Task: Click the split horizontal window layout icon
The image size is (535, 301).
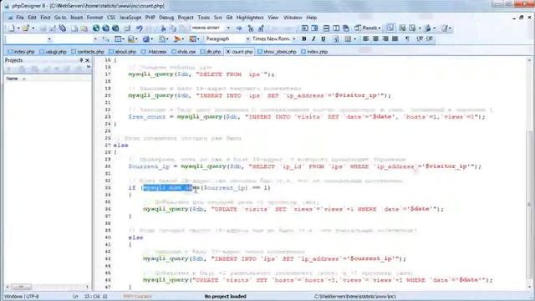Action: click(x=326, y=28)
